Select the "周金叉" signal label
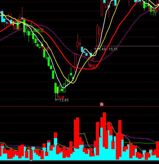This screenshot has width=159, height=164. (93, 66)
